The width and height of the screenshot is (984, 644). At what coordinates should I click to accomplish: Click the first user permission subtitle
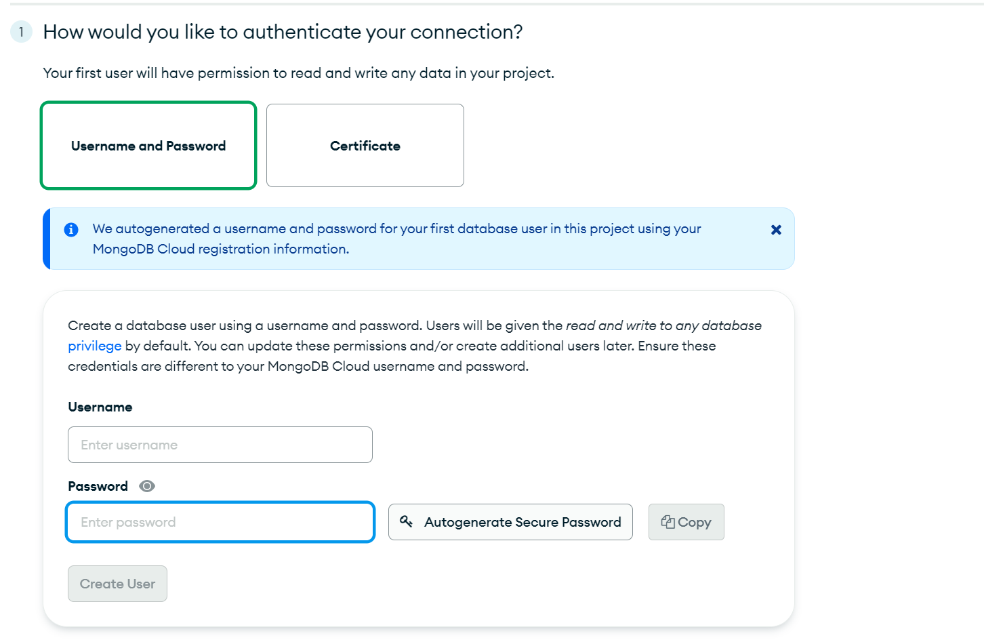pyautogui.click(x=298, y=73)
